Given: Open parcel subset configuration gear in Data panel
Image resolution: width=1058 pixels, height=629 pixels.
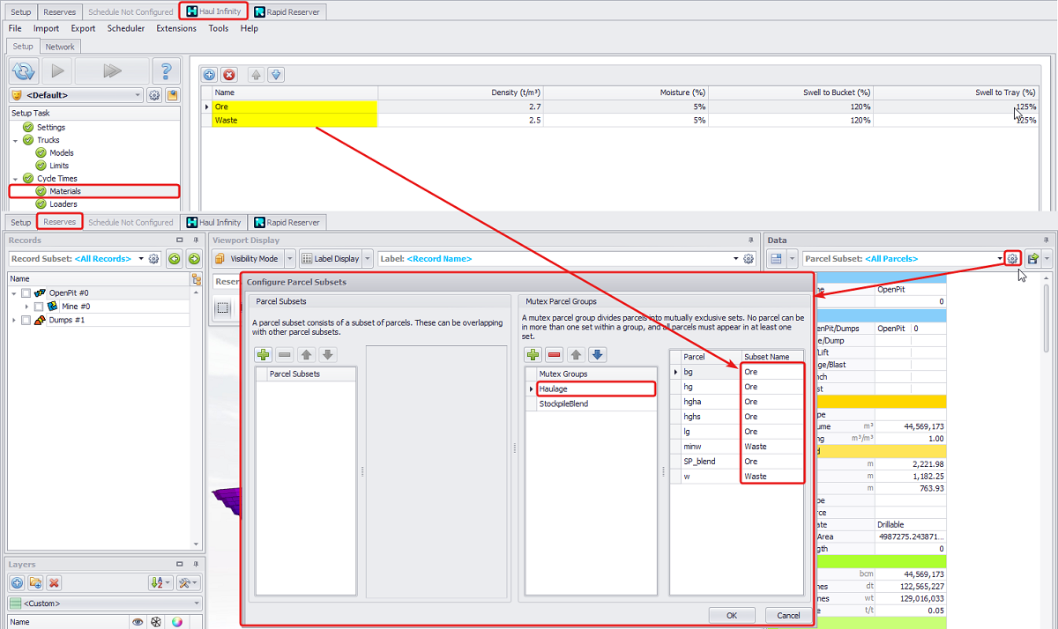Looking at the screenshot, I should click(1012, 259).
